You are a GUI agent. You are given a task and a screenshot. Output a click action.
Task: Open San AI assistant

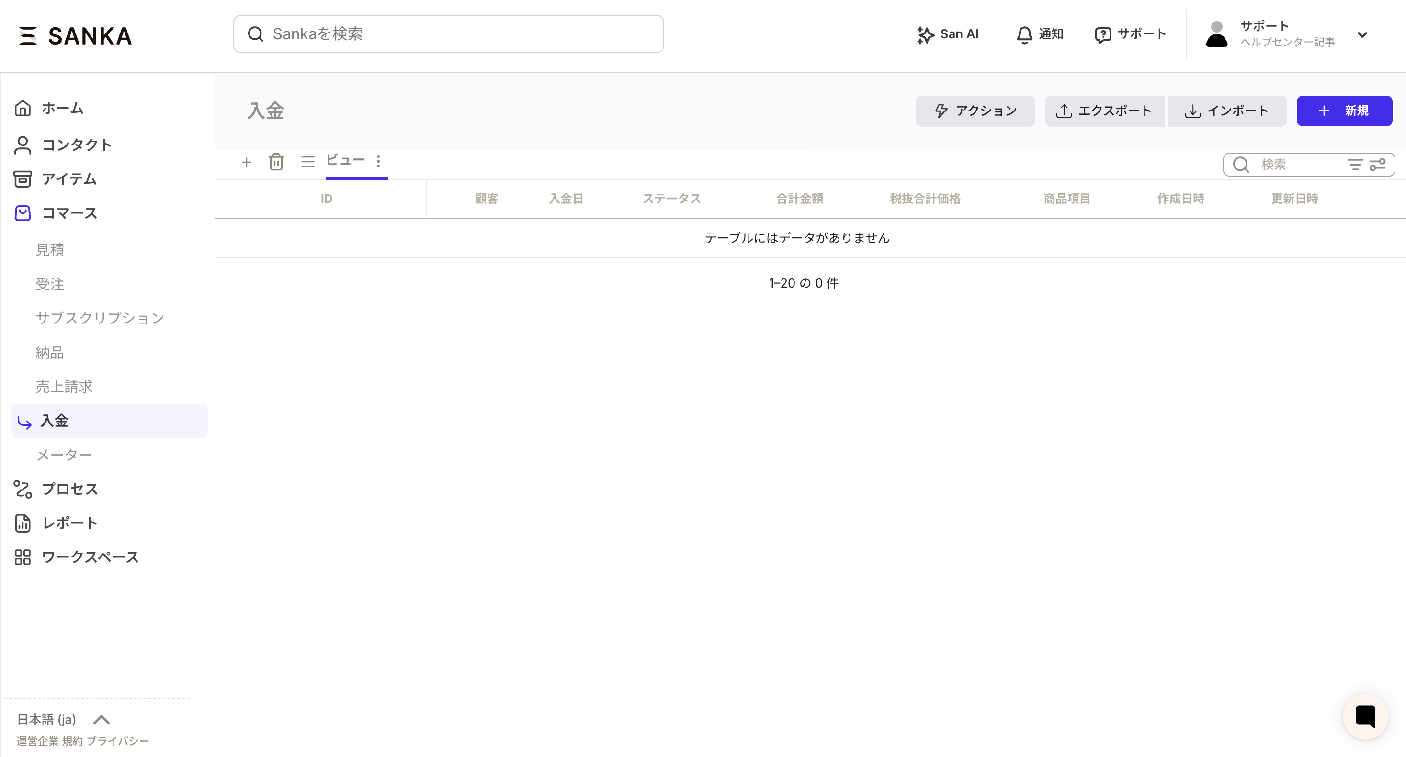click(948, 34)
